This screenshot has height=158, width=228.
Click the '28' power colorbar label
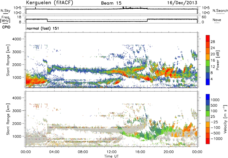click(213, 42)
